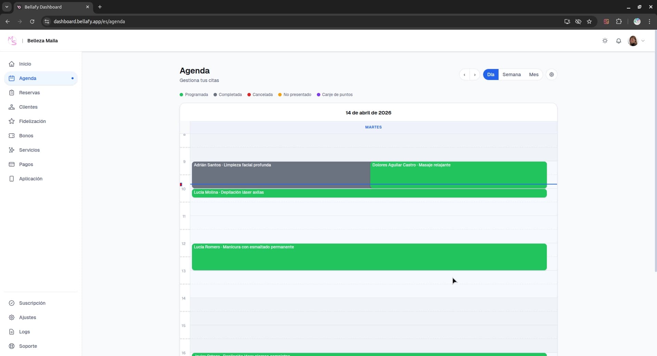Open the browser tab search dropdown
Screen dimensions: 657x356
coord(7,7)
